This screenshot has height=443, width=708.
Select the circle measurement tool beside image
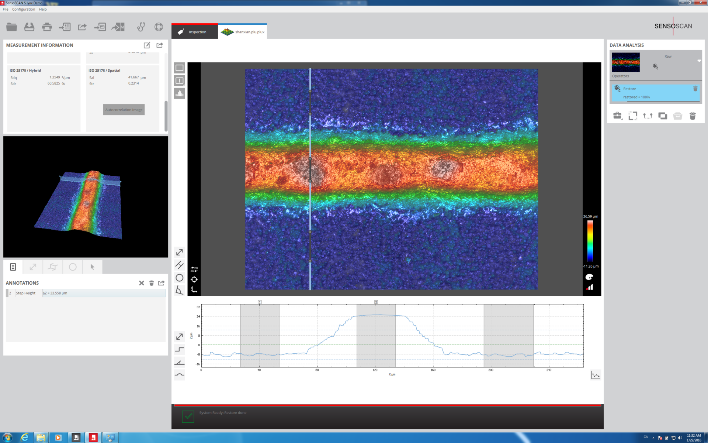180,278
